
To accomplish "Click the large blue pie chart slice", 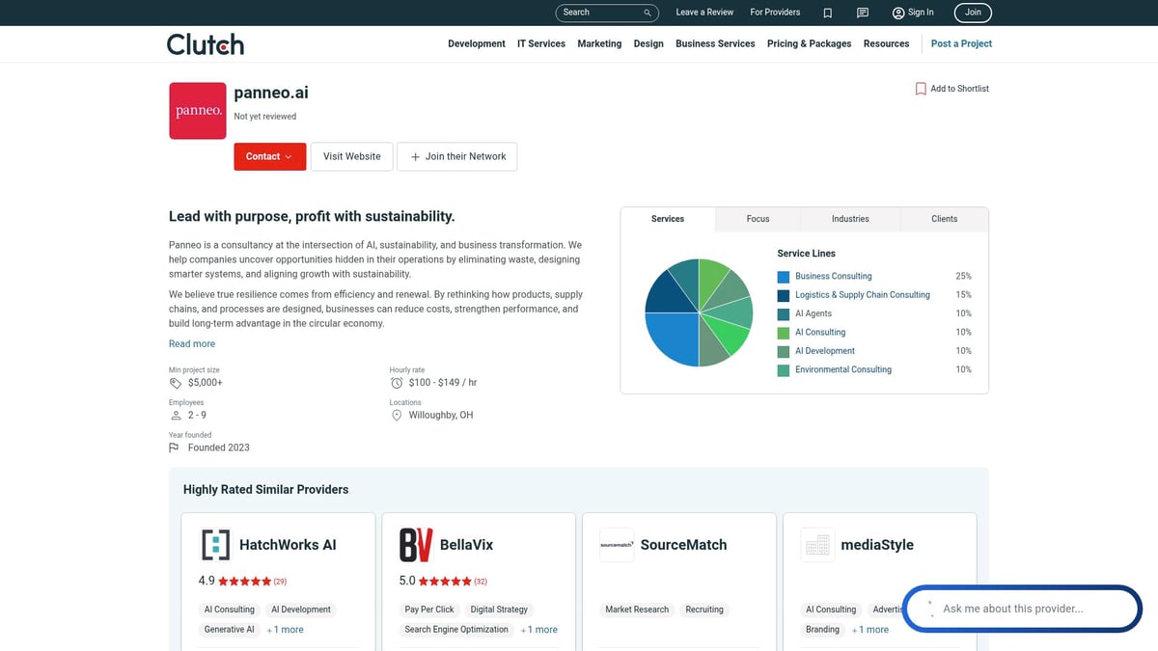I will point(674,338).
